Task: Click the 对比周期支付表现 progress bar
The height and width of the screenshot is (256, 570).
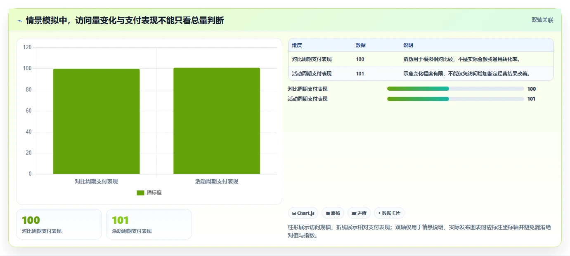Action: [x=456, y=89]
